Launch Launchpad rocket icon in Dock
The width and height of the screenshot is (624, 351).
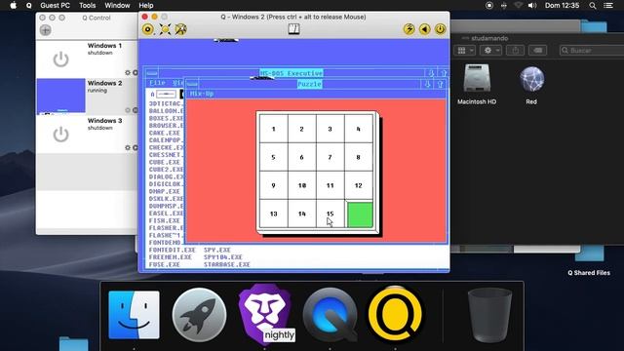pos(199,315)
